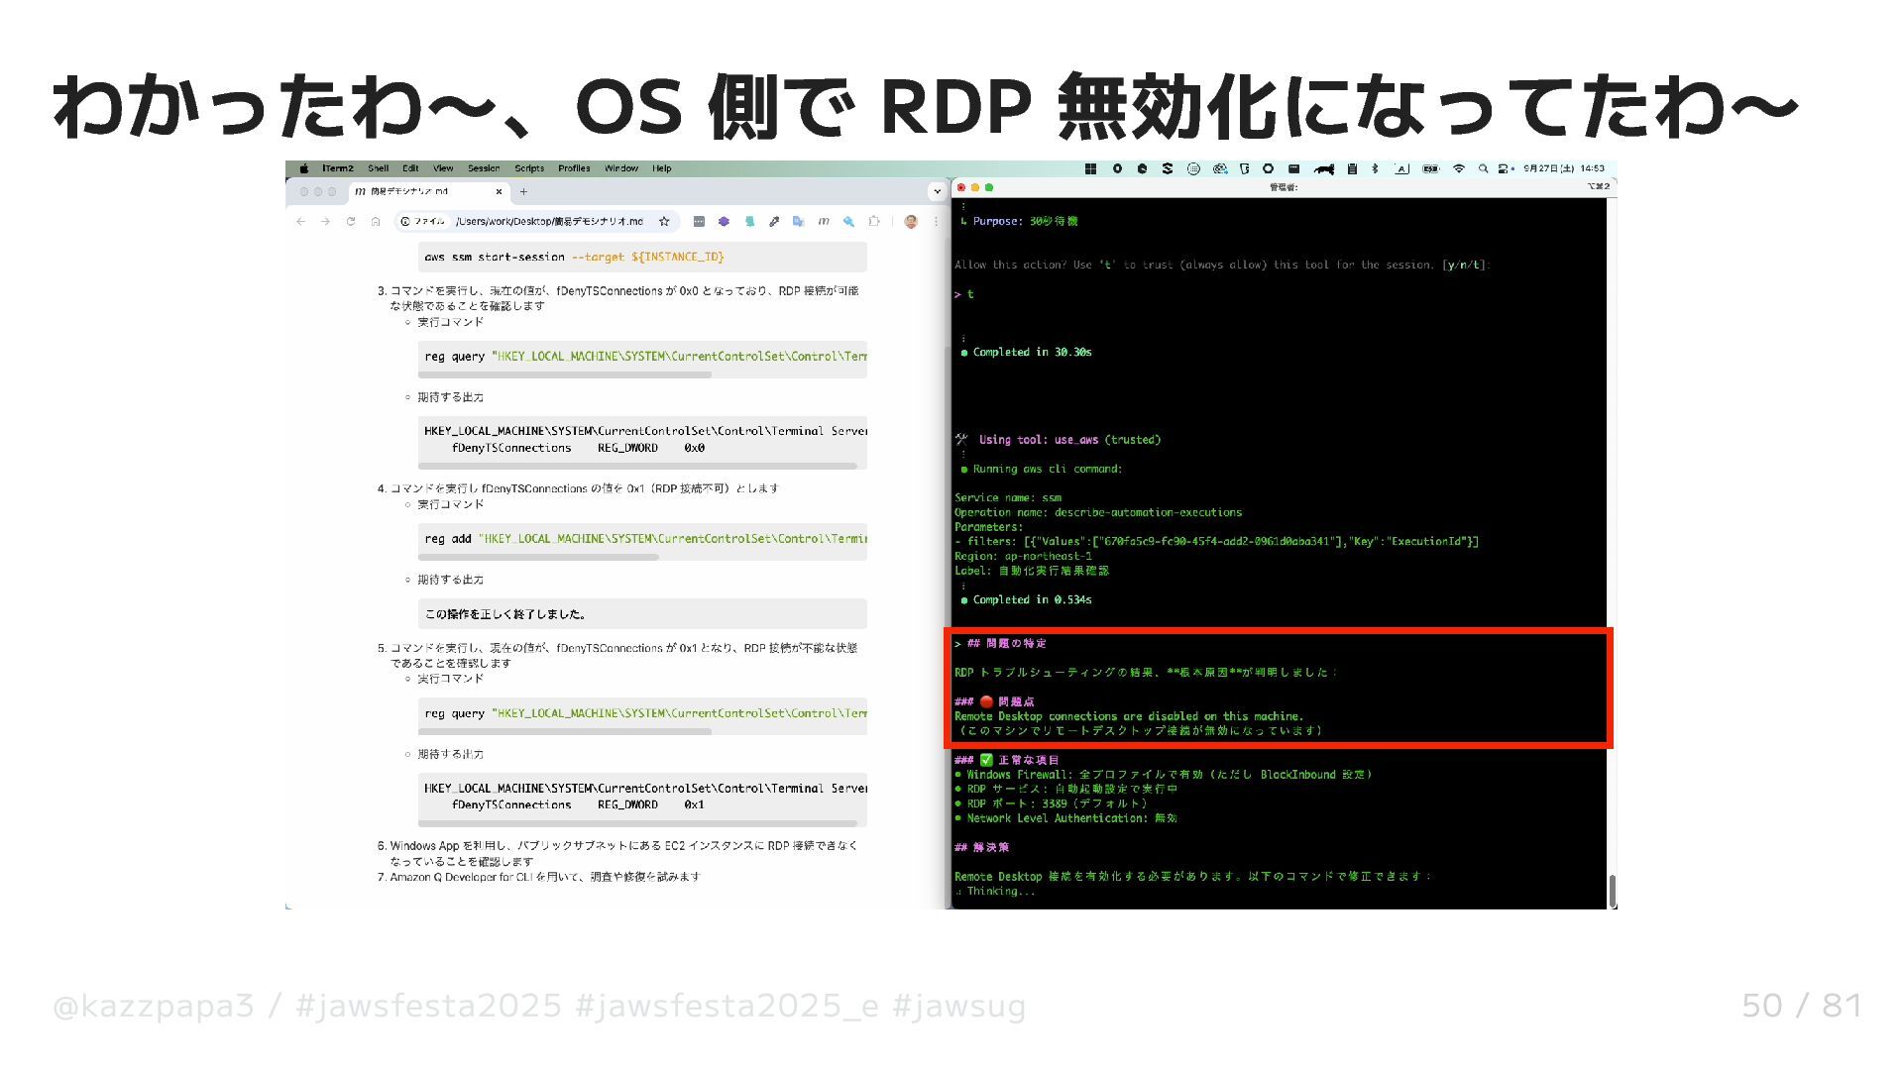Open a new browser tab

(523, 192)
